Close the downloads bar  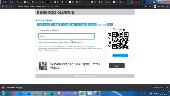point(168,87)
